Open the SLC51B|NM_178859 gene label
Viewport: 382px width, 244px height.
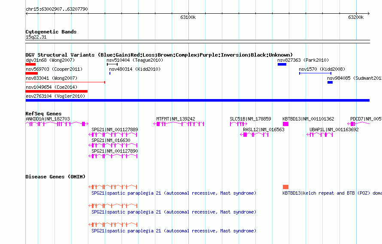[x=250, y=119]
